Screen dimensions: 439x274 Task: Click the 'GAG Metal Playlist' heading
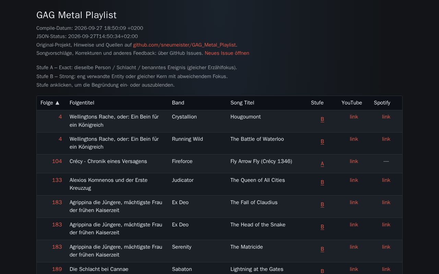tap(76, 15)
